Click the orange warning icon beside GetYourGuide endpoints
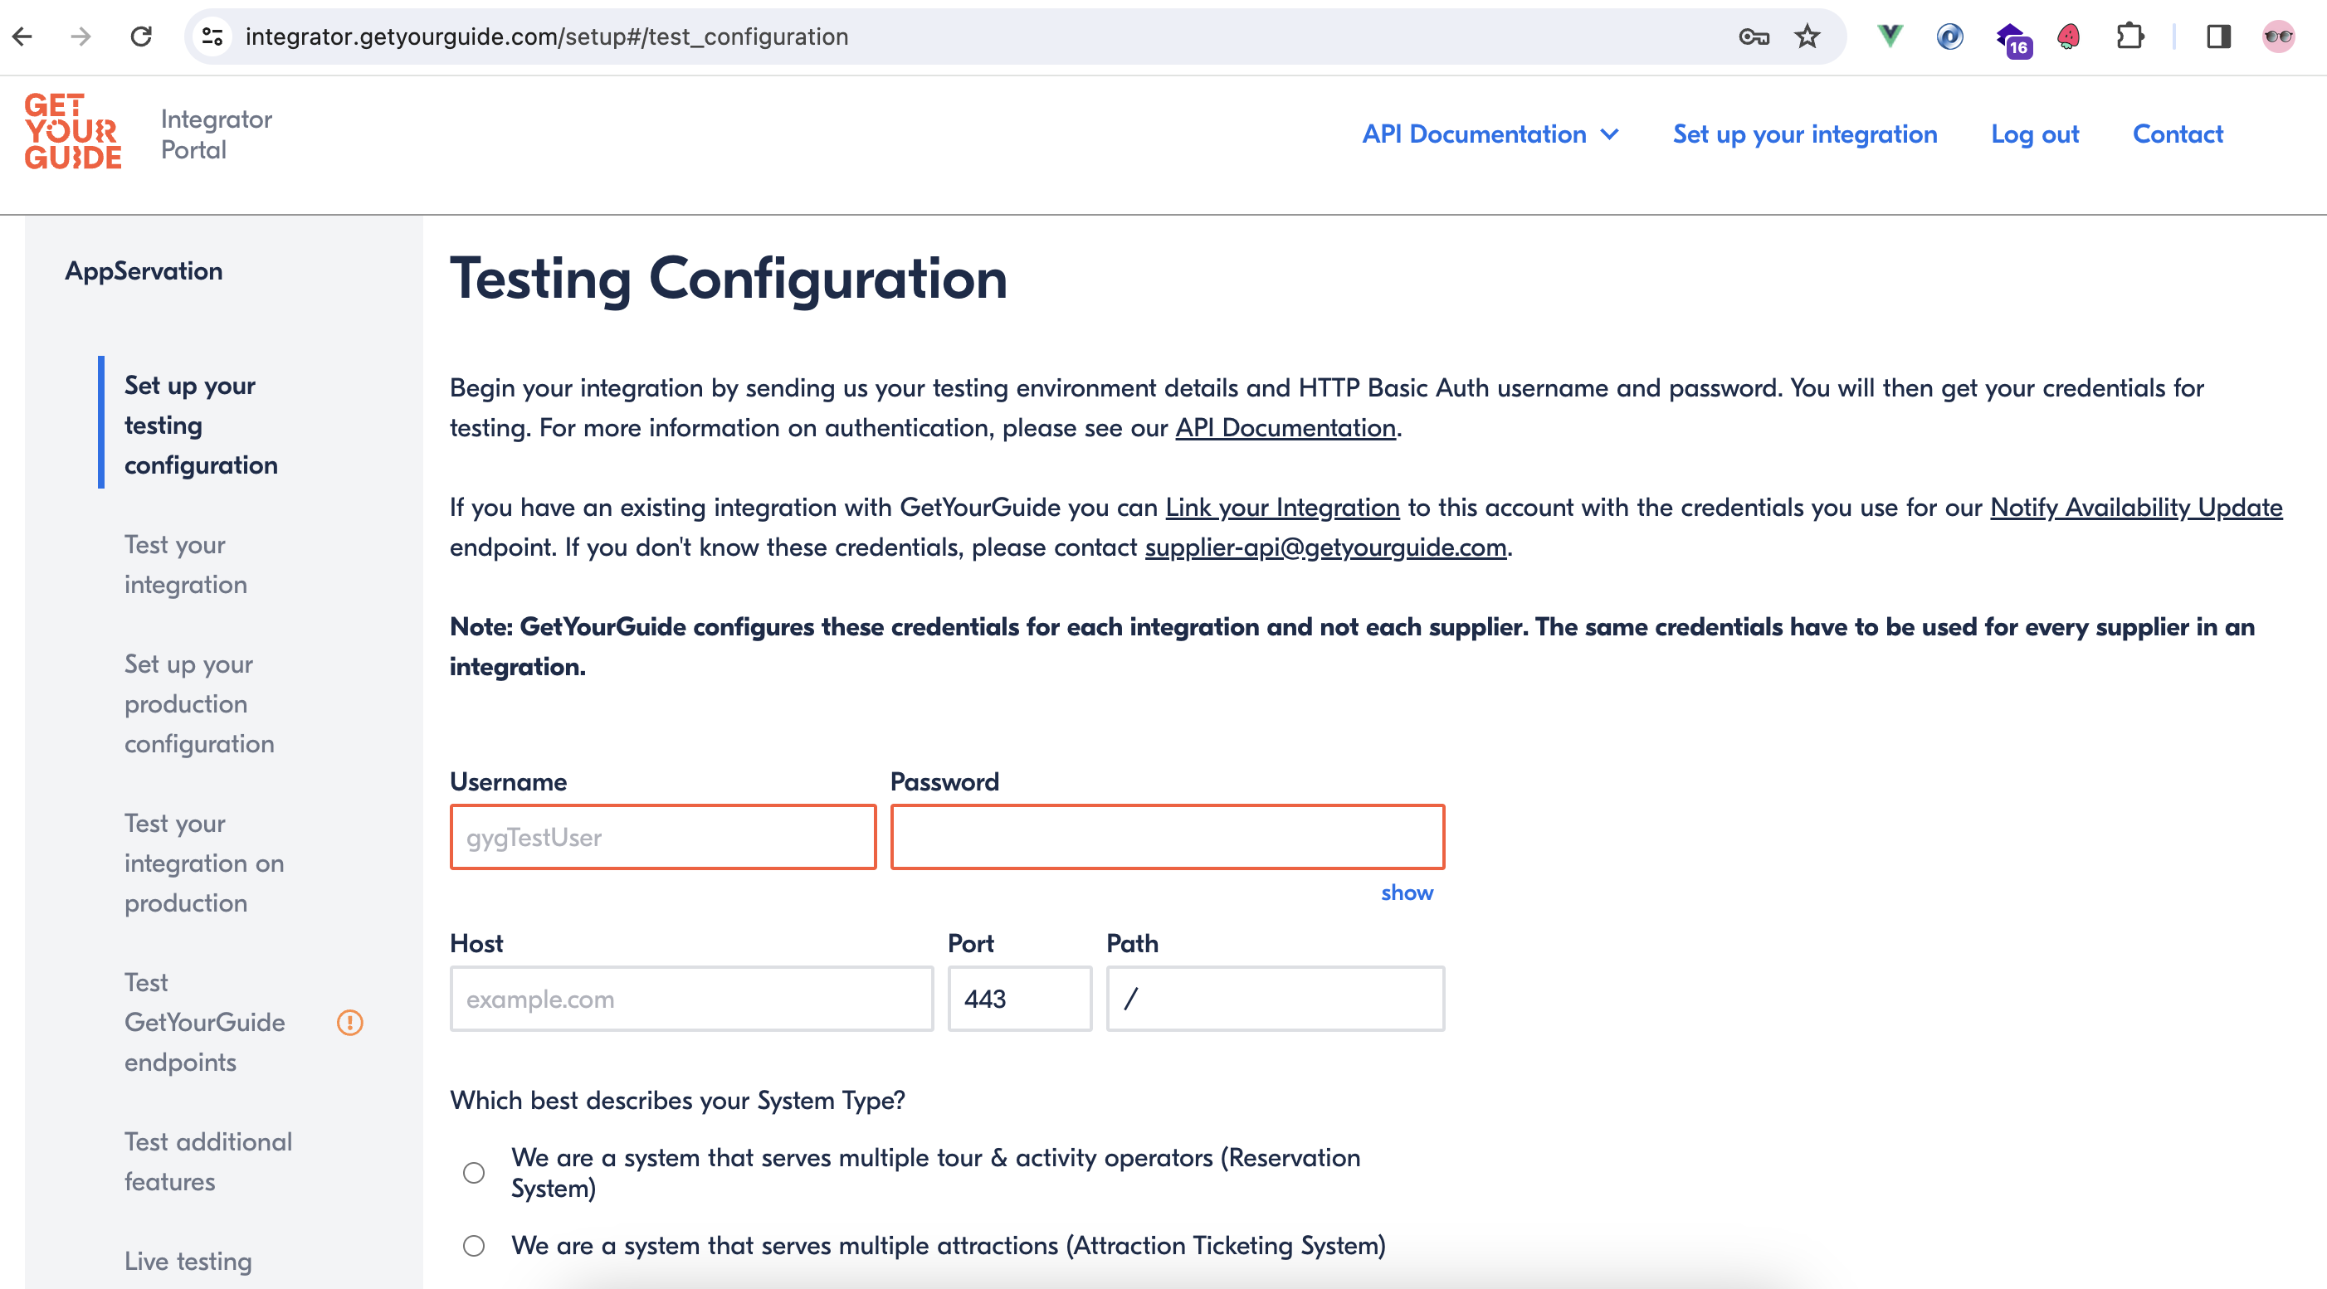 [349, 1022]
